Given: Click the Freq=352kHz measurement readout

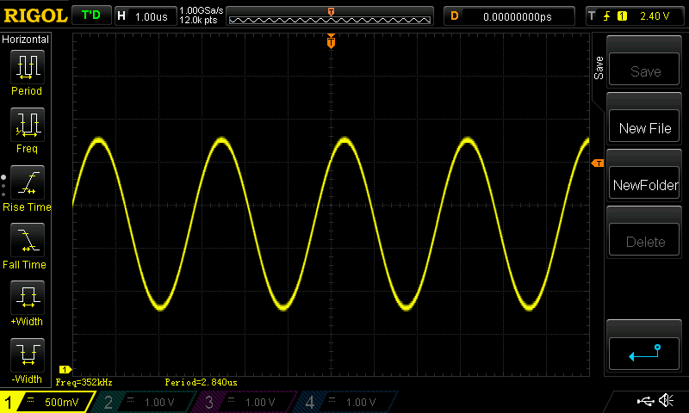Looking at the screenshot, I should pos(84,382).
